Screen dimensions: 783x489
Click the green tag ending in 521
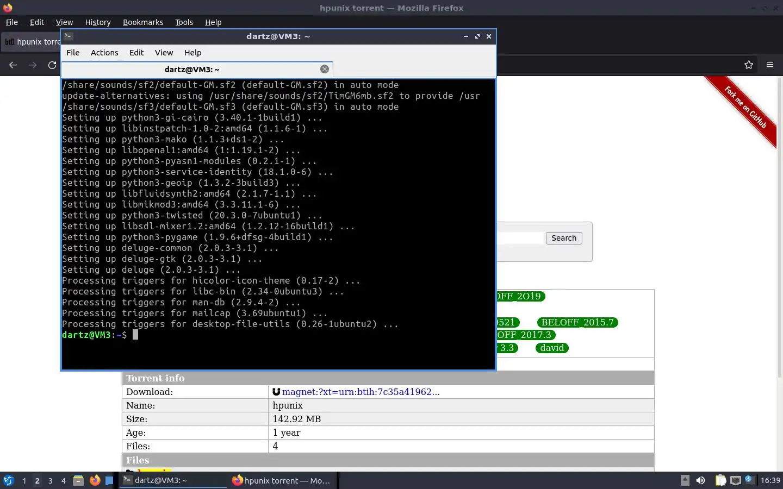pos(508,322)
